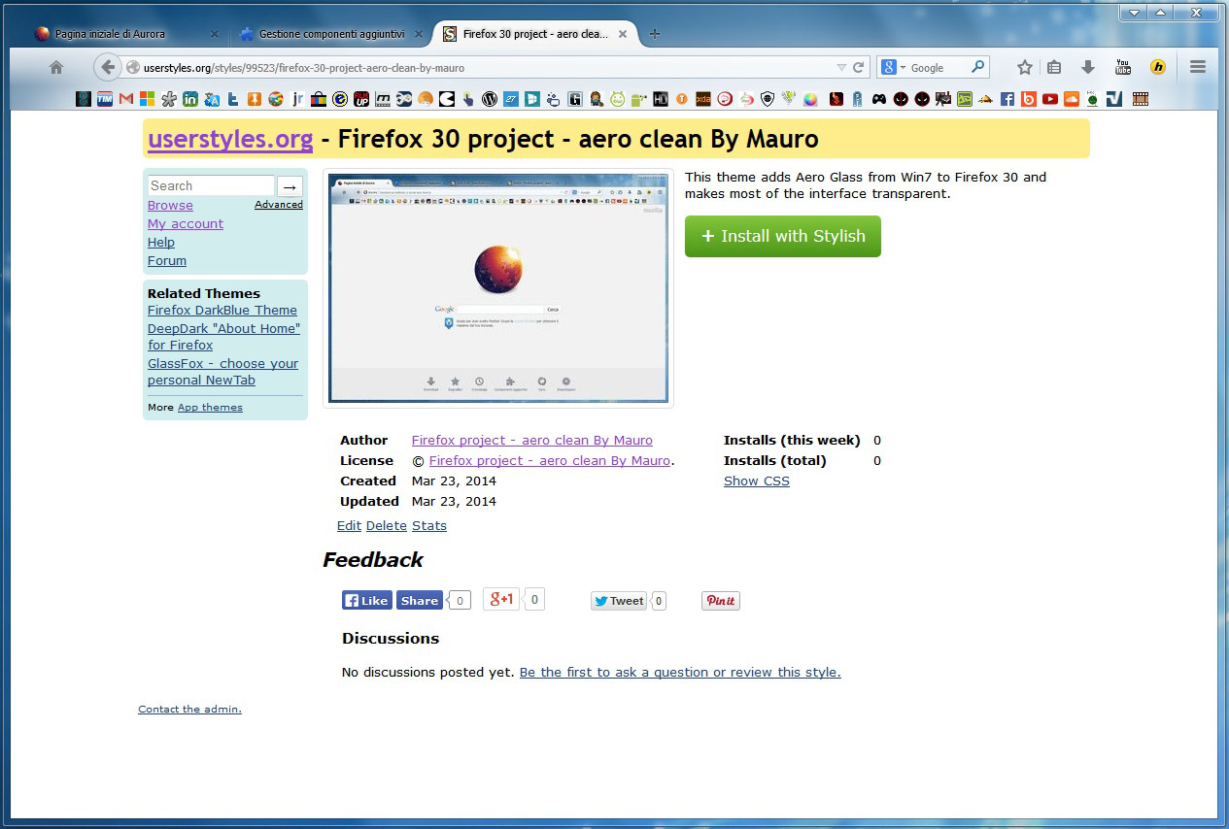Click the userstyles.org header link
This screenshot has height=829, width=1229.
click(230, 139)
